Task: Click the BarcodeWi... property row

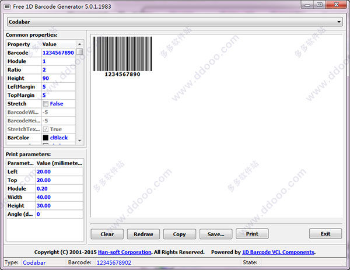Action: (41, 112)
